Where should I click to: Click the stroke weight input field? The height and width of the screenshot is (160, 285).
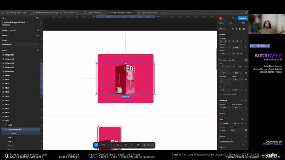pos(235,130)
